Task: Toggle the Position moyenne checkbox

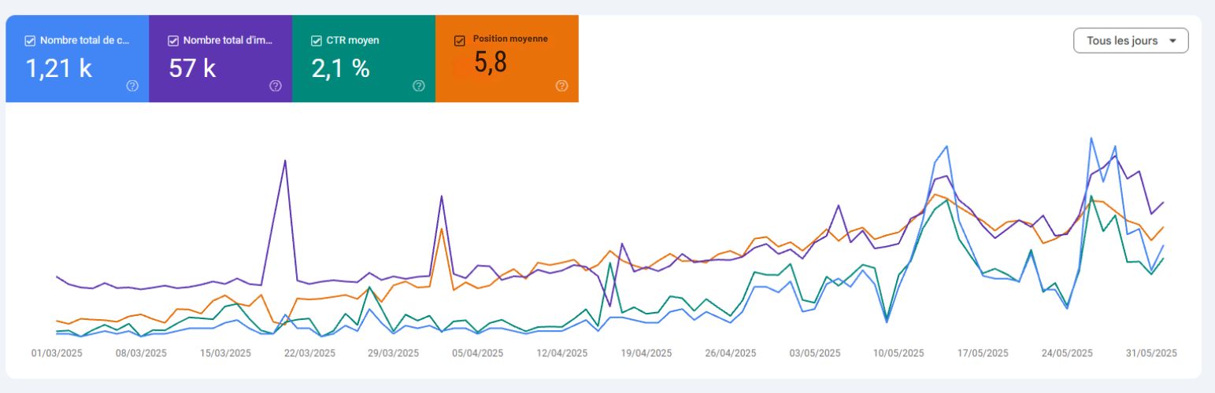Action: [x=460, y=41]
